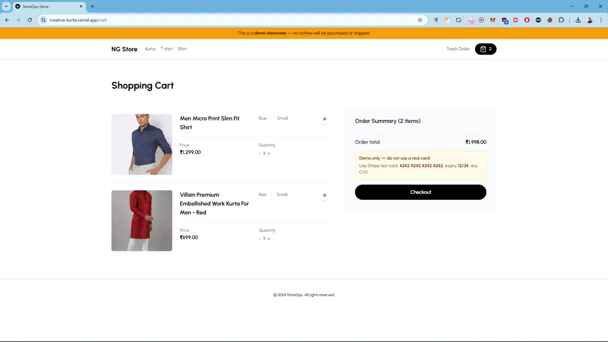
Task: Reload the cart page
Action: 29,20
